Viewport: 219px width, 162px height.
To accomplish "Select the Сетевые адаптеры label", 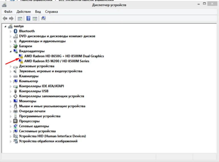I will (x=34, y=126).
